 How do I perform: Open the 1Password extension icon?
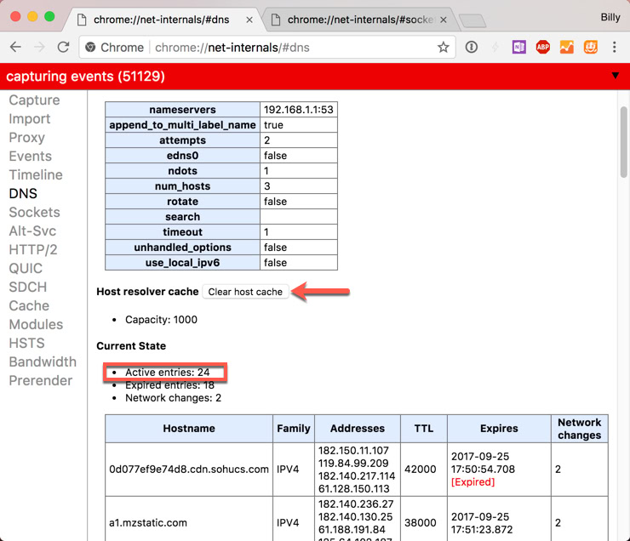pyautogui.click(x=471, y=48)
